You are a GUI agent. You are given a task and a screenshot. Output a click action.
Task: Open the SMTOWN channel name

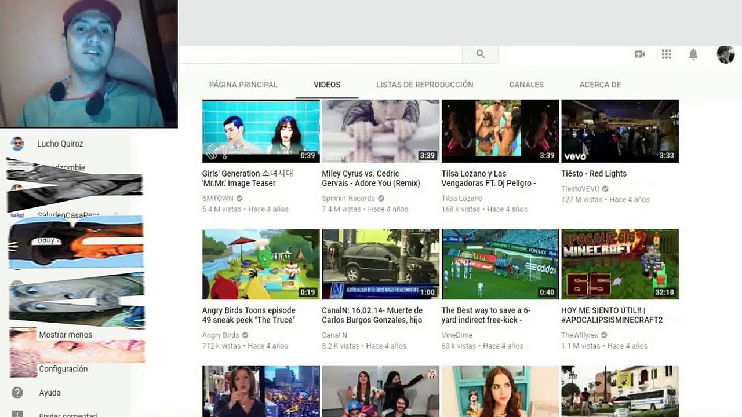218,198
